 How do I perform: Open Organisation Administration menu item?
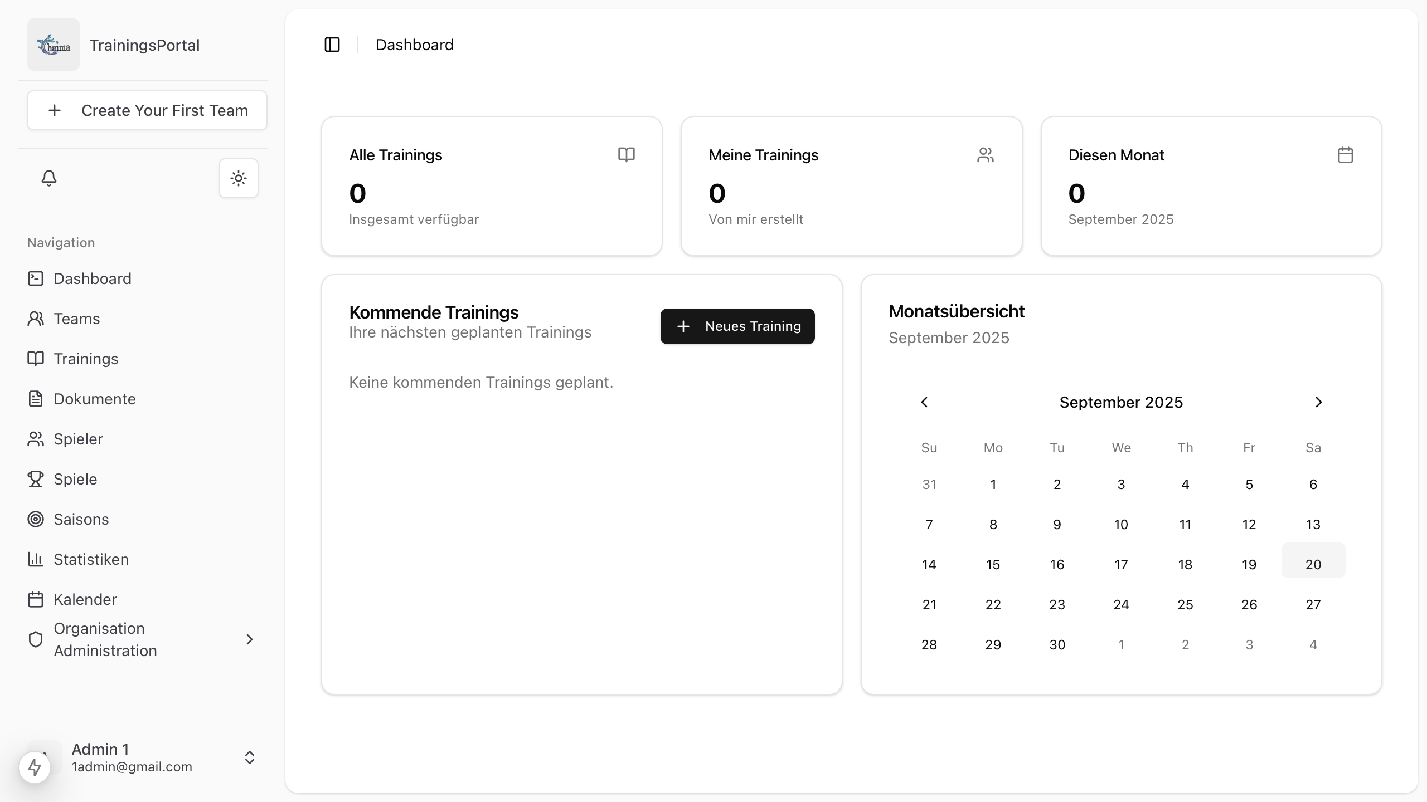pos(143,639)
